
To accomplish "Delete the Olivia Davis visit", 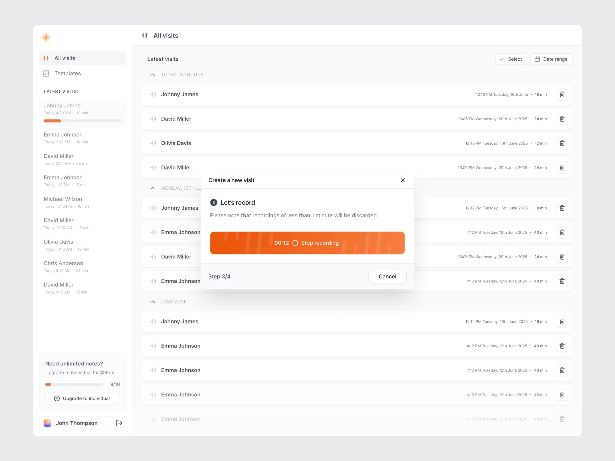I will point(562,143).
